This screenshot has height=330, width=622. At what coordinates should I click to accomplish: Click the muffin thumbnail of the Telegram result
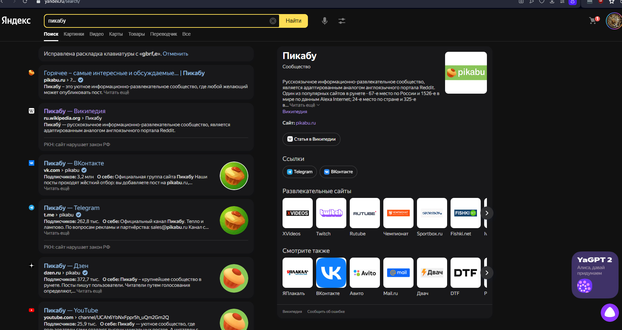pos(234,220)
